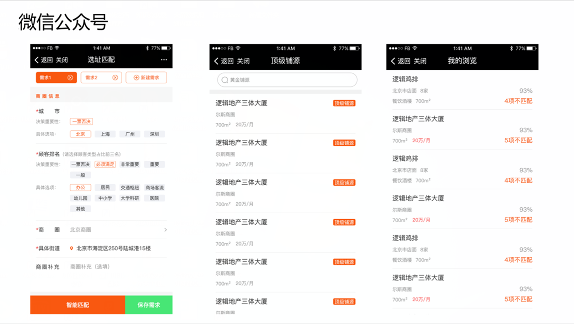Select 非常重要 for 决策重要性
Screen dimensions: 574x324
tap(130, 164)
